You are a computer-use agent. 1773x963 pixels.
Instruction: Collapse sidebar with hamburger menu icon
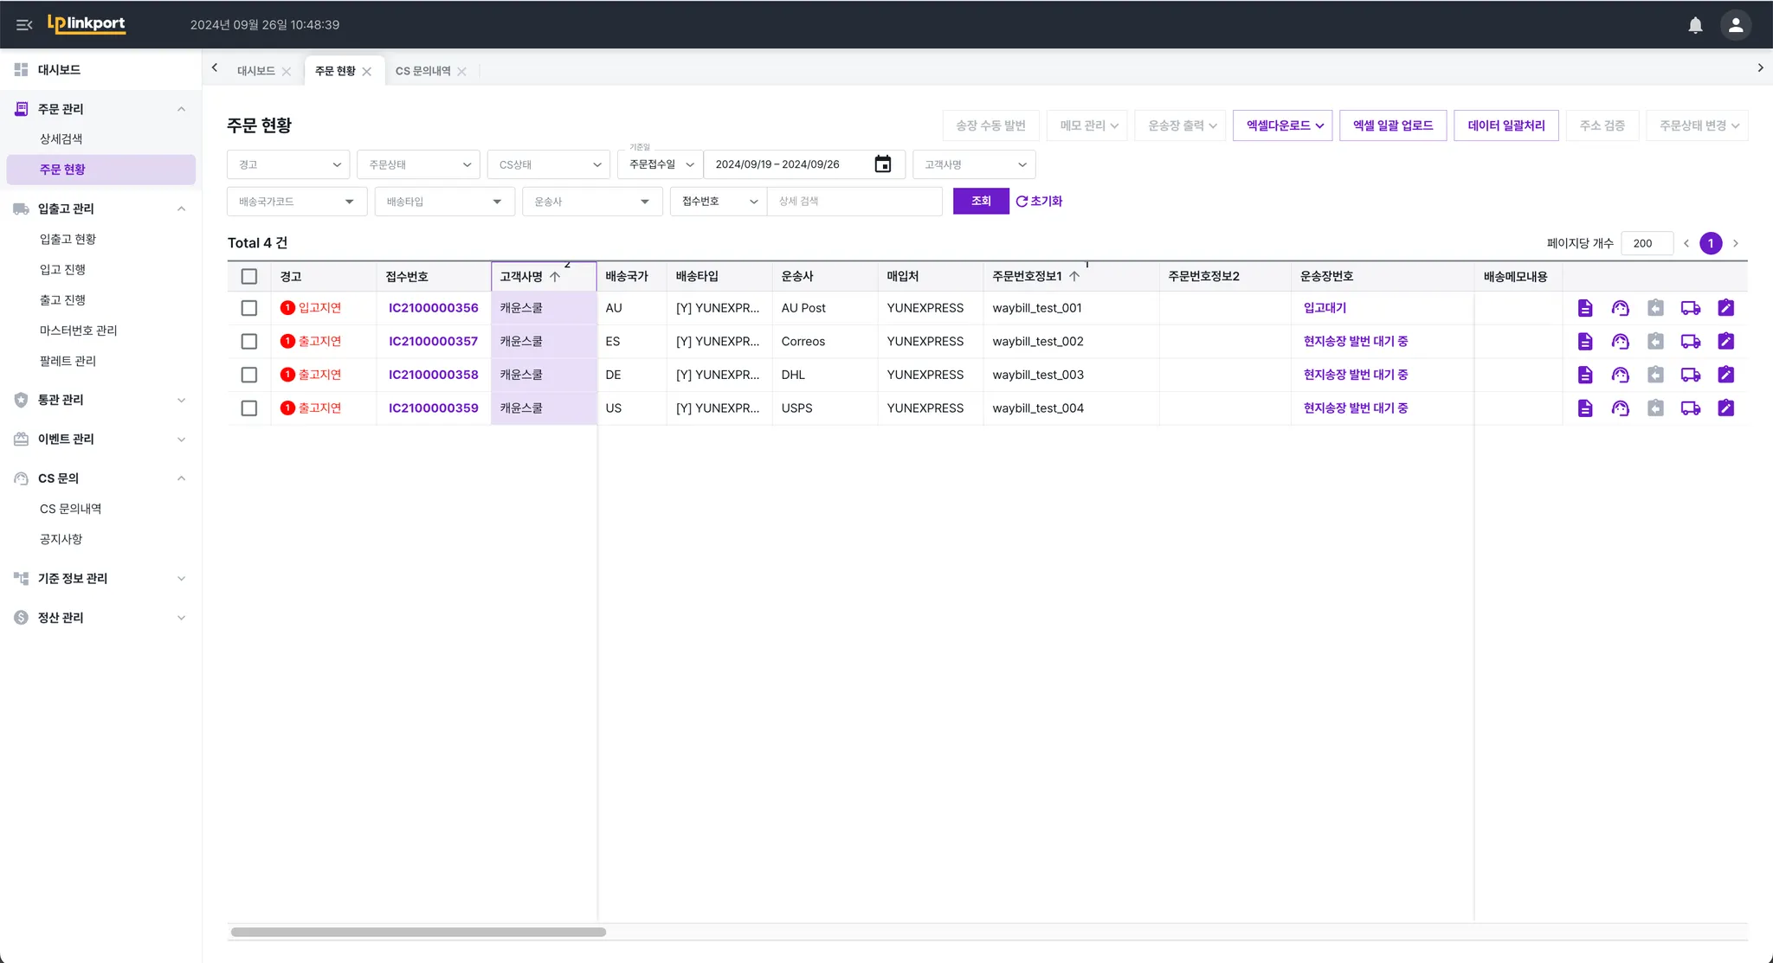pos(24,25)
